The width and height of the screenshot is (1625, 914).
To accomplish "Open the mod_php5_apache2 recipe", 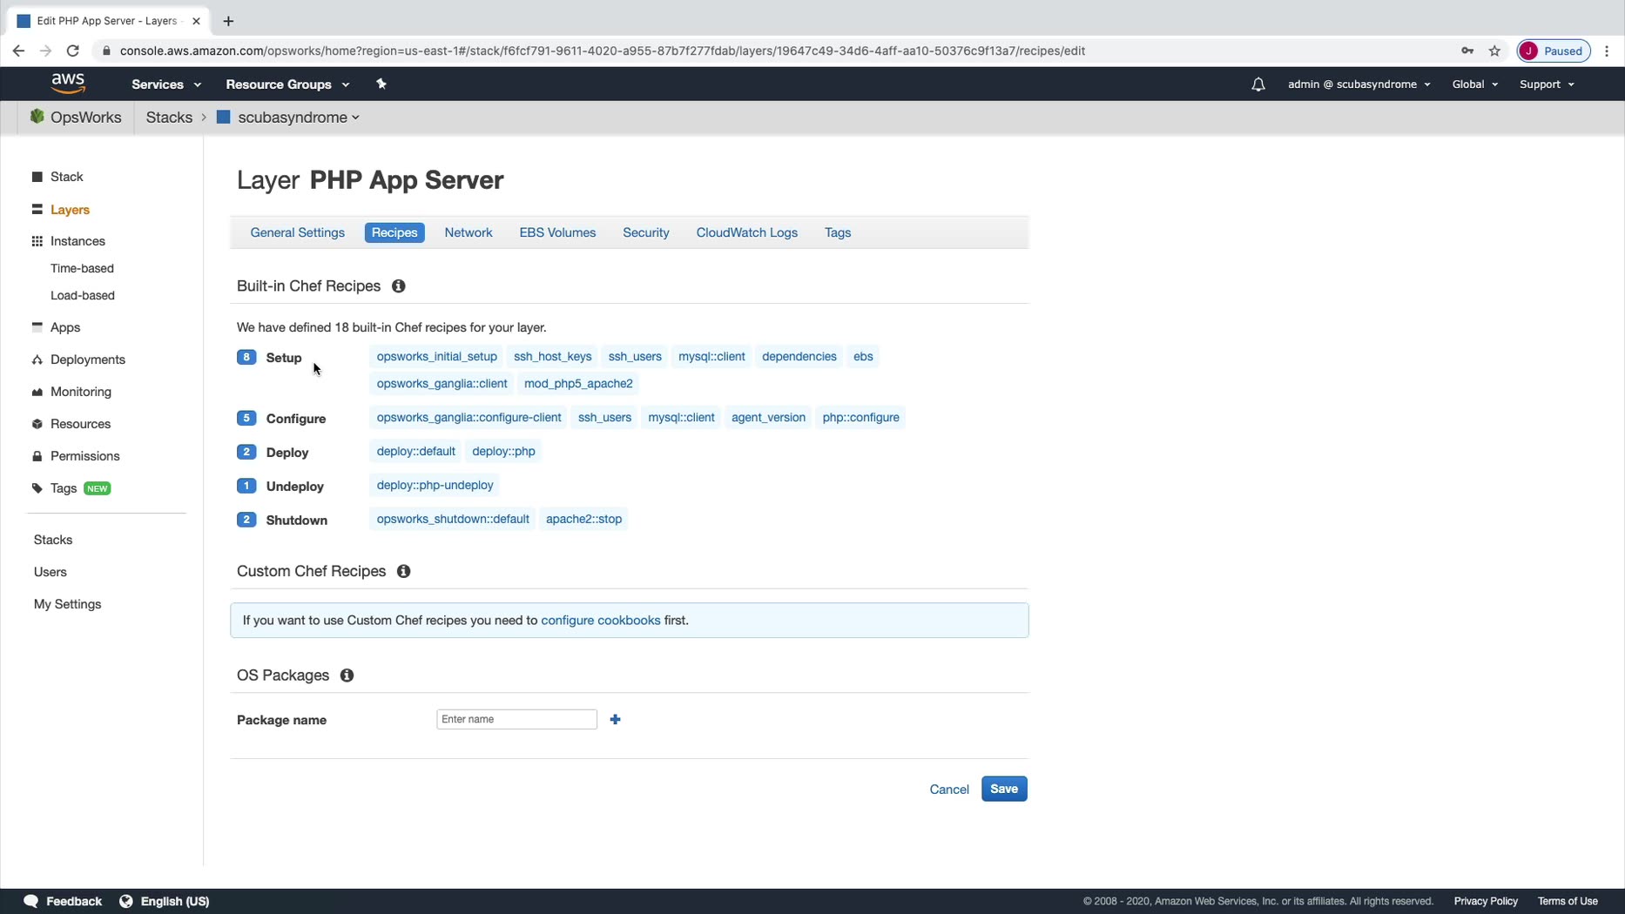I will pyautogui.click(x=578, y=383).
